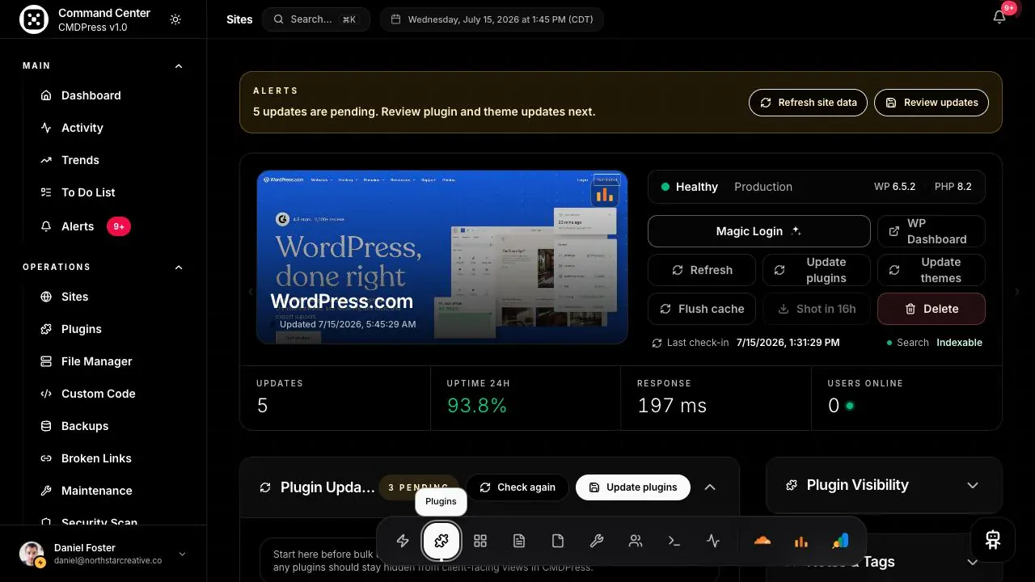
Task: Click the lightning bolt dock icon
Action: [x=403, y=541]
